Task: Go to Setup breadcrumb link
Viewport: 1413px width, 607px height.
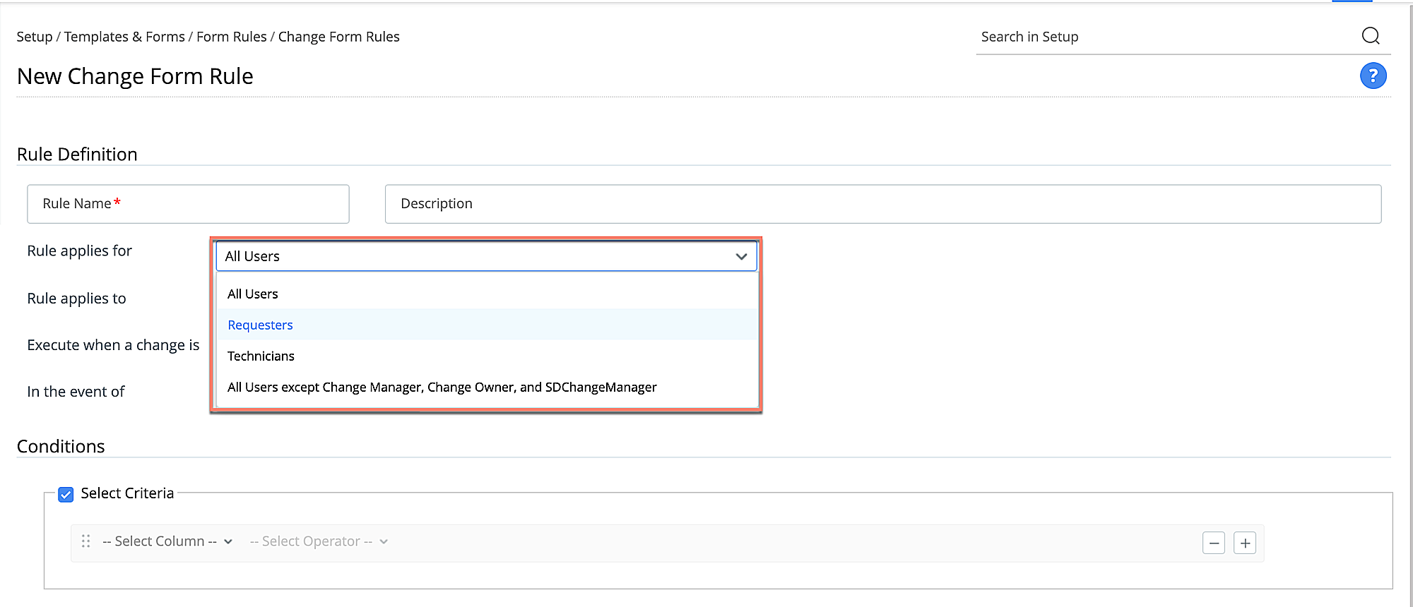Action: pyautogui.click(x=34, y=37)
